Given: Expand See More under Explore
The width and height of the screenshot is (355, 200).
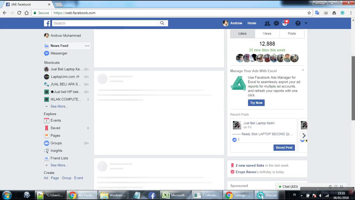Looking at the screenshot, I should tap(59, 165).
